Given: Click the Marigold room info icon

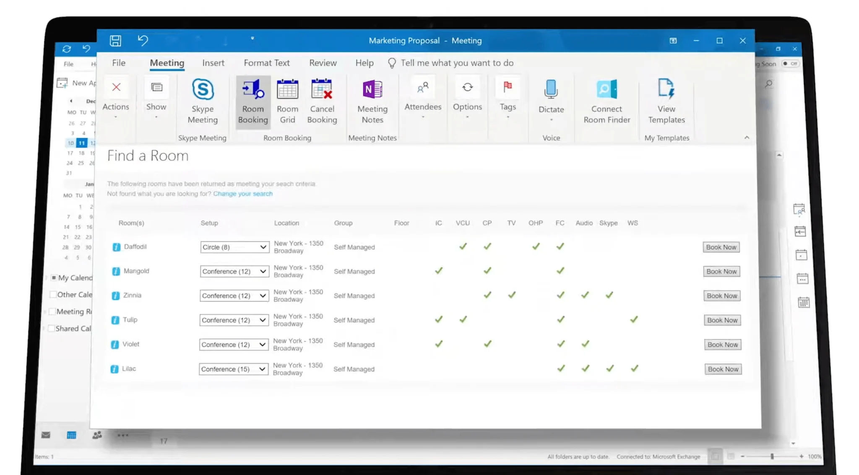Looking at the screenshot, I should (116, 271).
